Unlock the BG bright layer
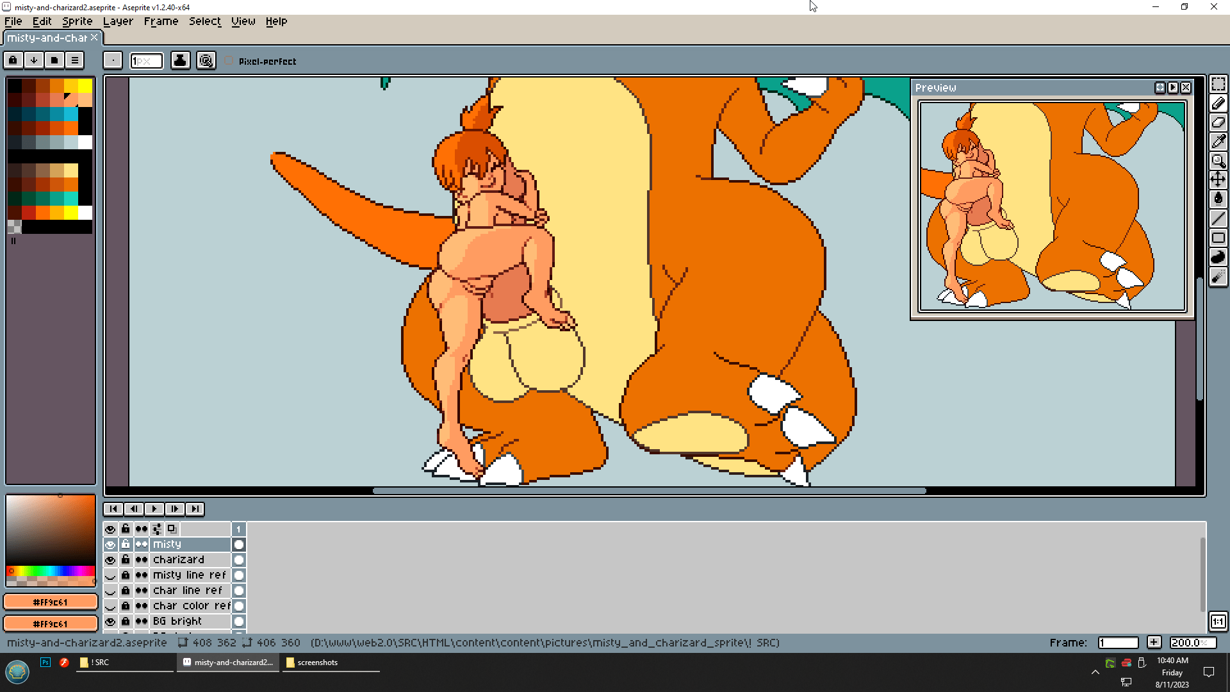Screen dimensions: 1230x692 click(126, 622)
